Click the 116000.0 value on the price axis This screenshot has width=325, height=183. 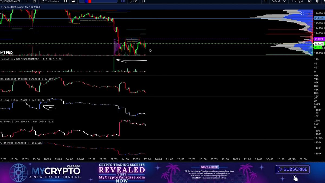[319, 13]
